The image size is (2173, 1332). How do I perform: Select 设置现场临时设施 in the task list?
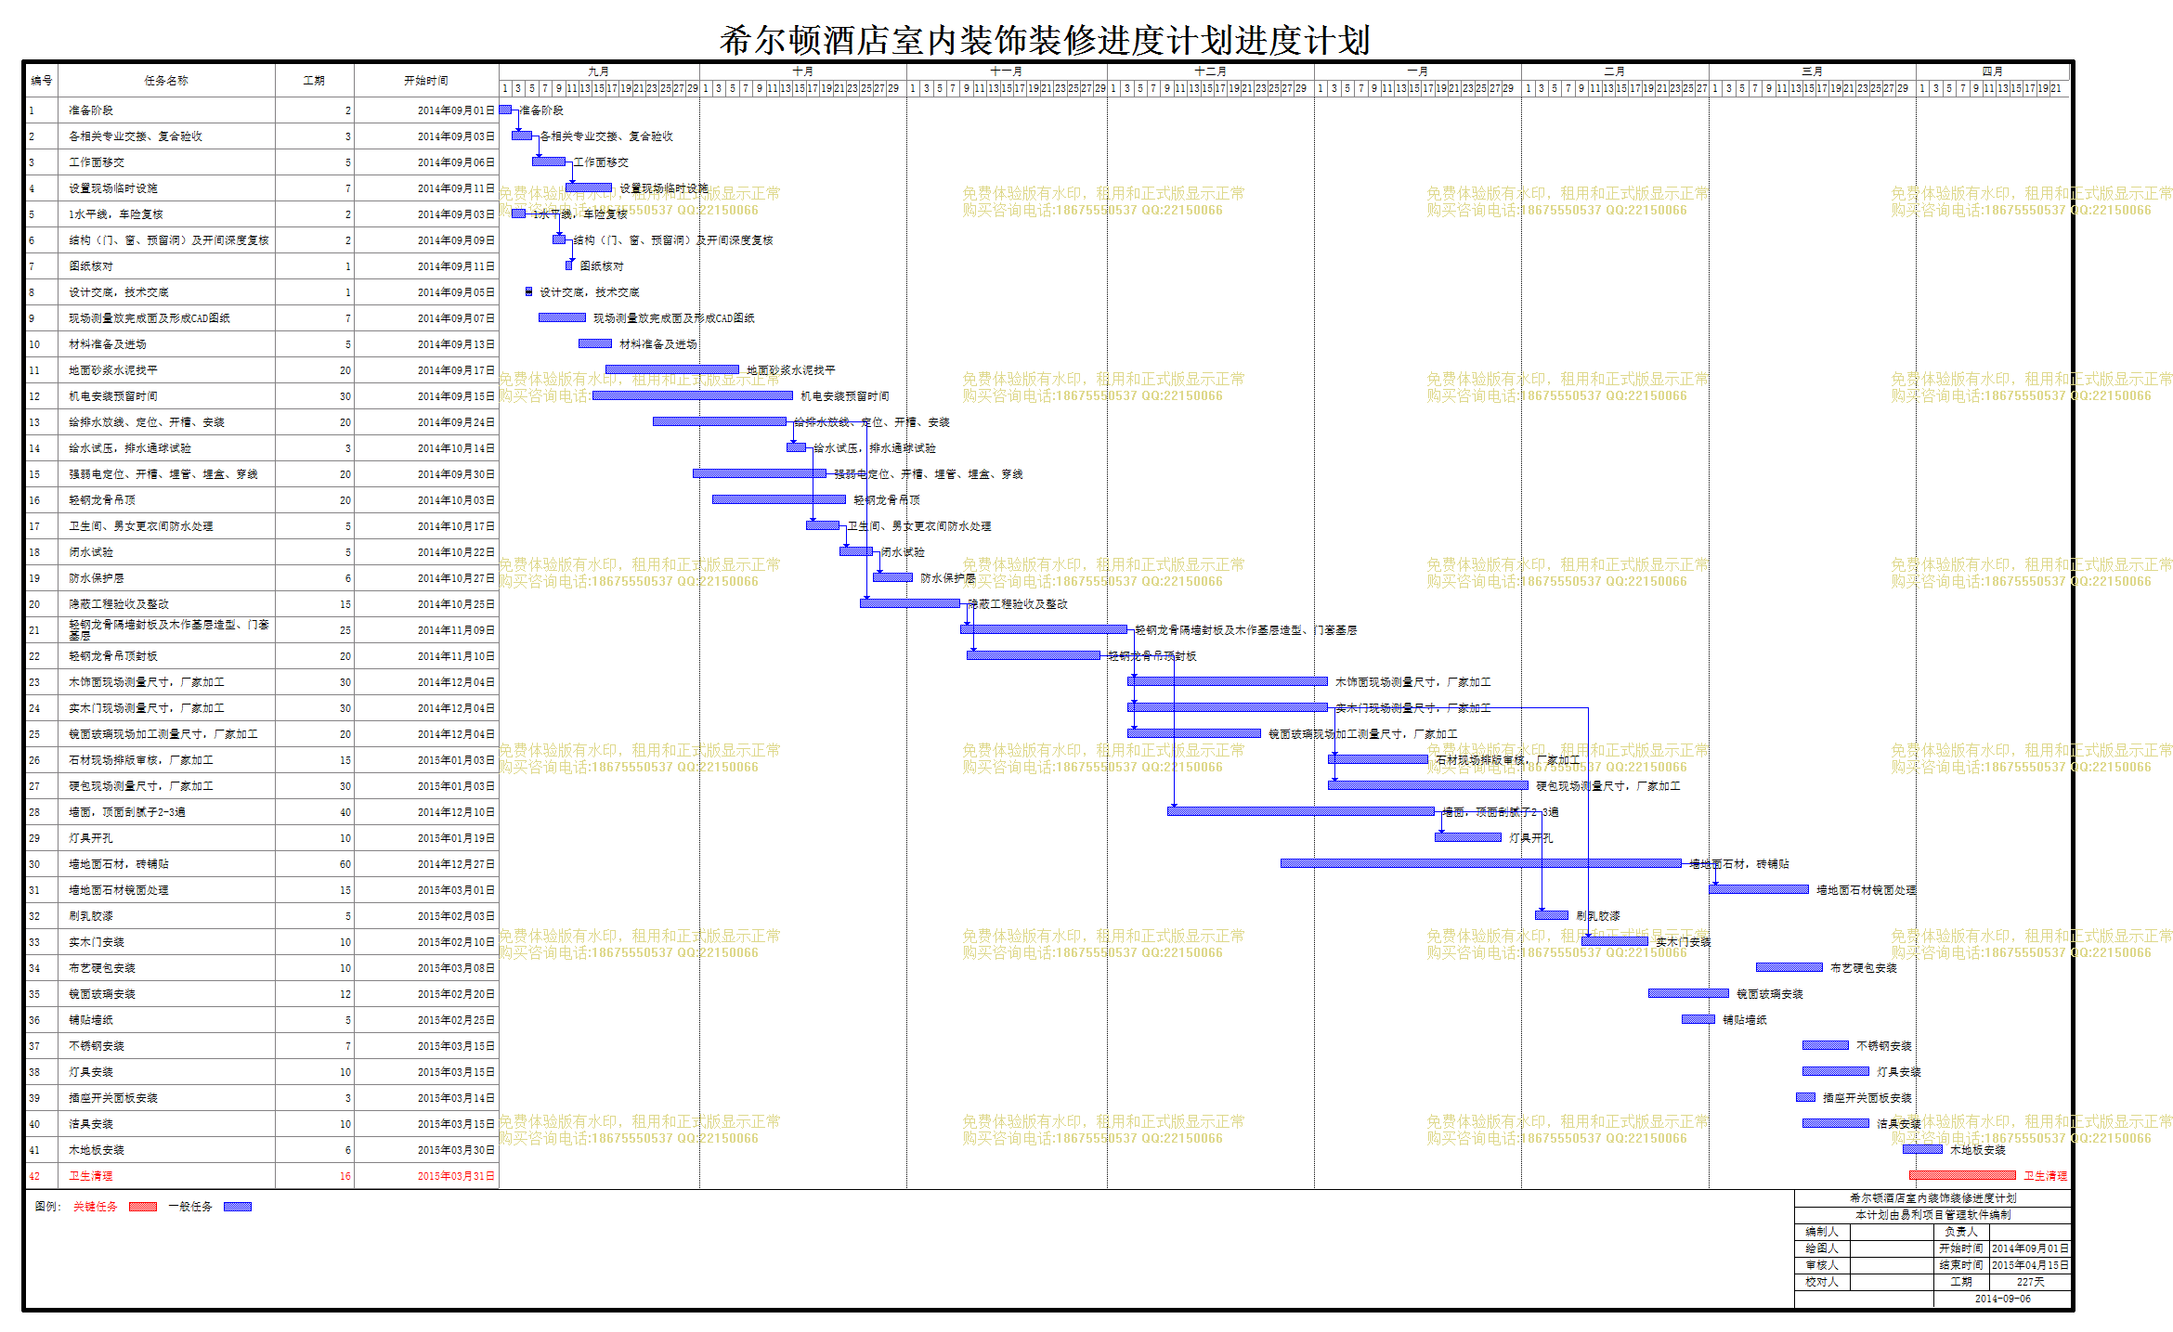click(113, 188)
